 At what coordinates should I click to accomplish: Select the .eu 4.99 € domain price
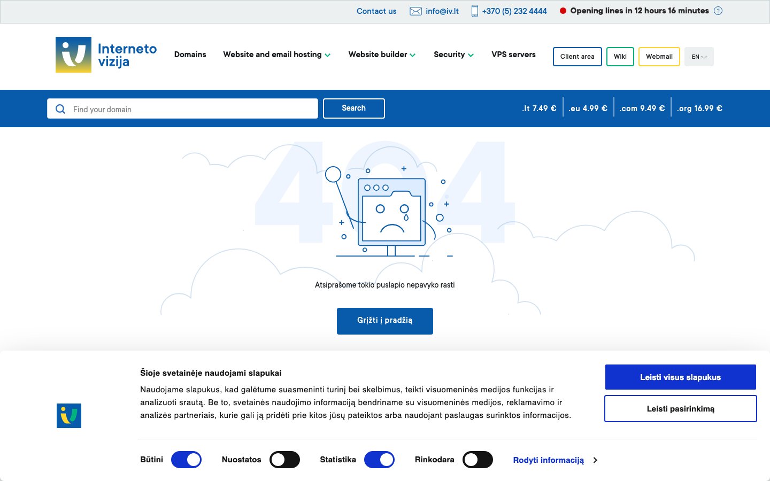tap(588, 108)
